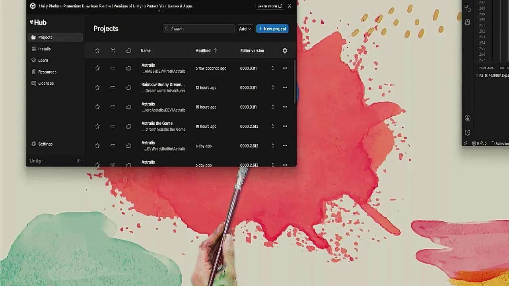The width and height of the screenshot is (509, 286).
Task: Open more options for Astralis under loreAstralis\DEV
Action: 285,107
